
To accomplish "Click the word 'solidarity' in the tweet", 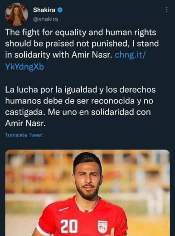I will (33, 55).
